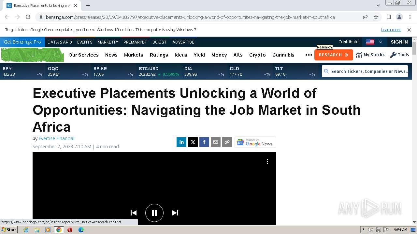Open News navigation item
417x234 pixels.
tap(111, 55)
